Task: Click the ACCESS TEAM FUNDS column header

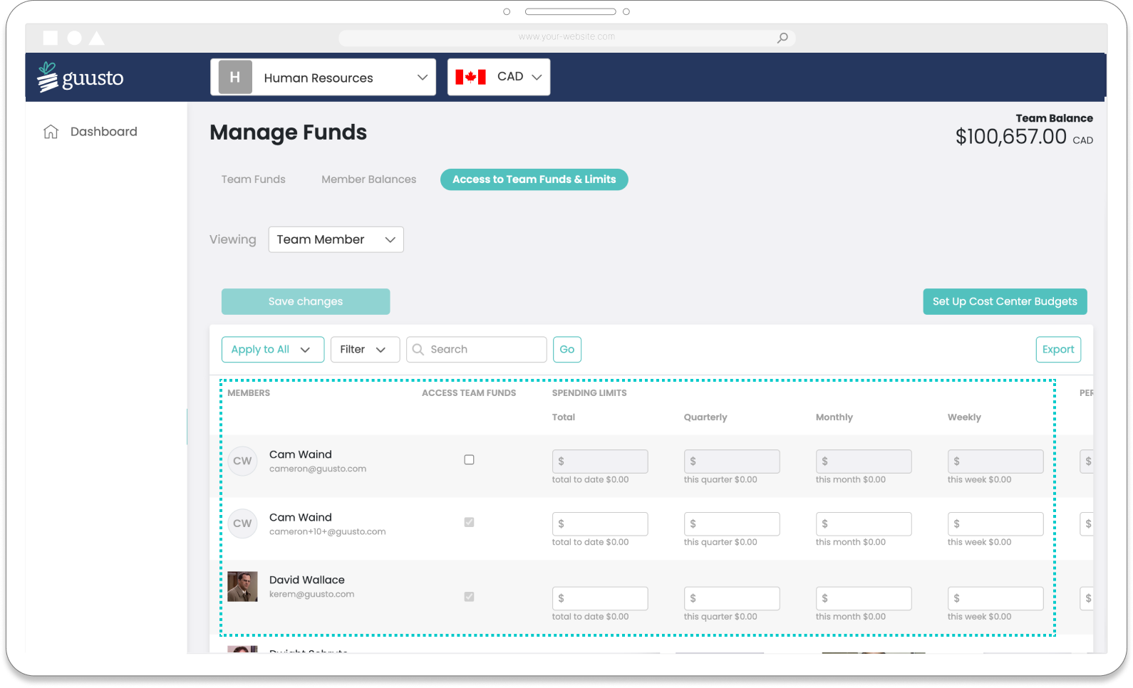Action: coord(469,393)
